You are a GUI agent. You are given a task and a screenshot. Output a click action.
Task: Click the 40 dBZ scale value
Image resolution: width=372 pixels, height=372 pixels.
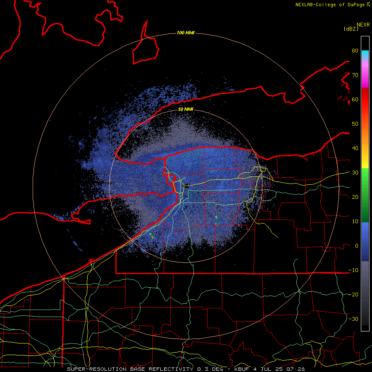355,148
